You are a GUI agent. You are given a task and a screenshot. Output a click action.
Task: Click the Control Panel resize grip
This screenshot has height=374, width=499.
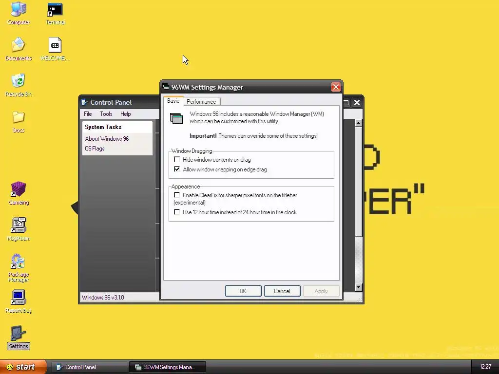[360, 299]
